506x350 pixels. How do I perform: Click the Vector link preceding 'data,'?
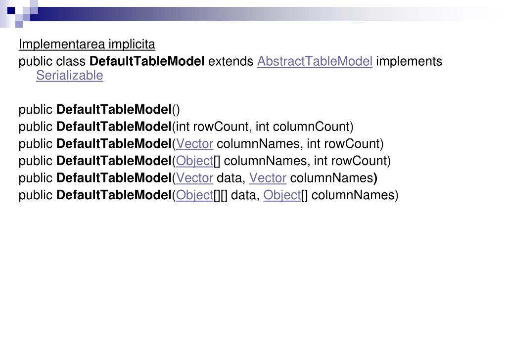[x=194, y=178]
